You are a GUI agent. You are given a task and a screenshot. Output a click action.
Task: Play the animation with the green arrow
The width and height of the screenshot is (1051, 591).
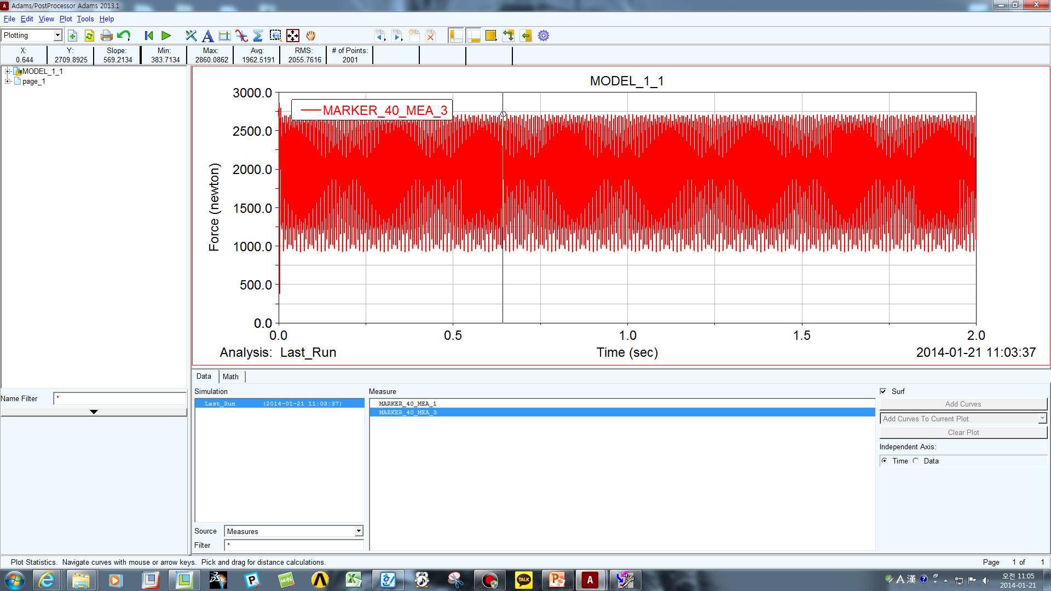[x=166, y=36]
